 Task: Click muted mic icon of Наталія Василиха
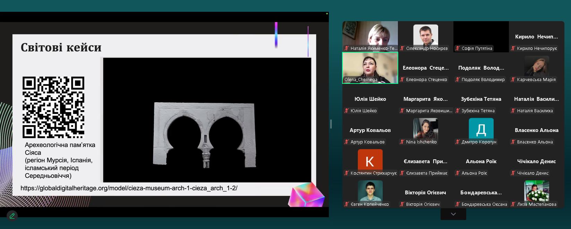(x=513, y=111)
